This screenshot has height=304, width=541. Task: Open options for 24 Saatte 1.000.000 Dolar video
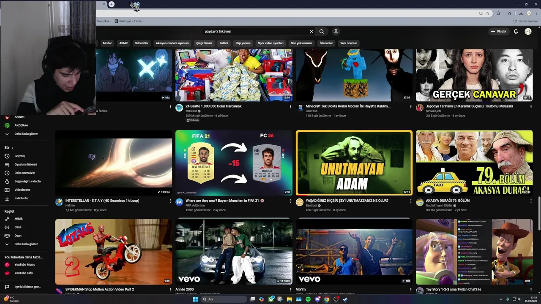pyautogui.click(x=290, y=107)
